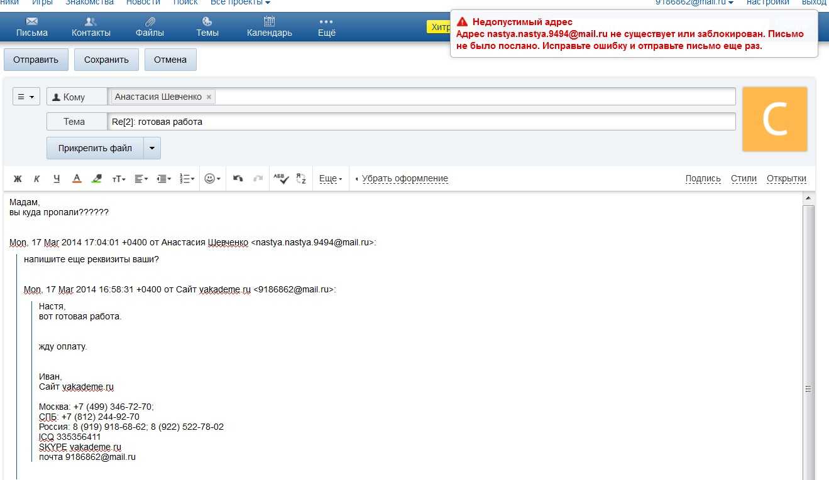Click the Прикрепить файл button

[96, 148]
